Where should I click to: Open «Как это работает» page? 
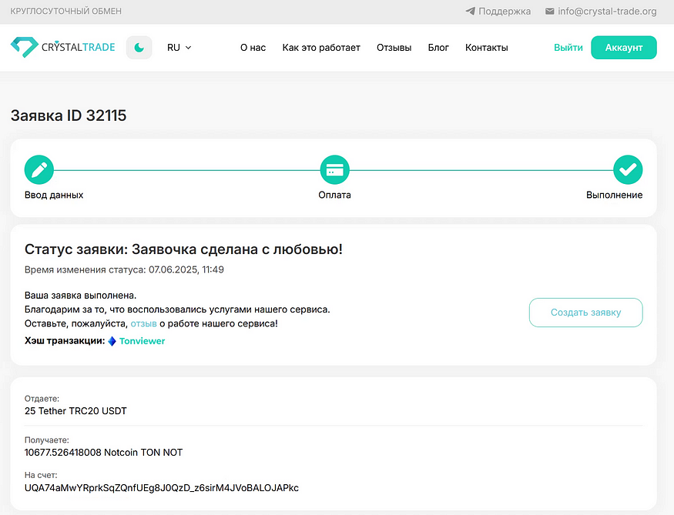point(321,48)
